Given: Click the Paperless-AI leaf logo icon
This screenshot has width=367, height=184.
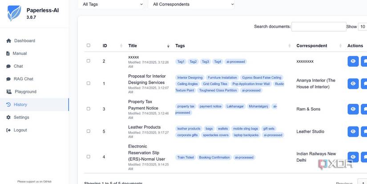Looking at the screenshot, I should click(14, 13).
